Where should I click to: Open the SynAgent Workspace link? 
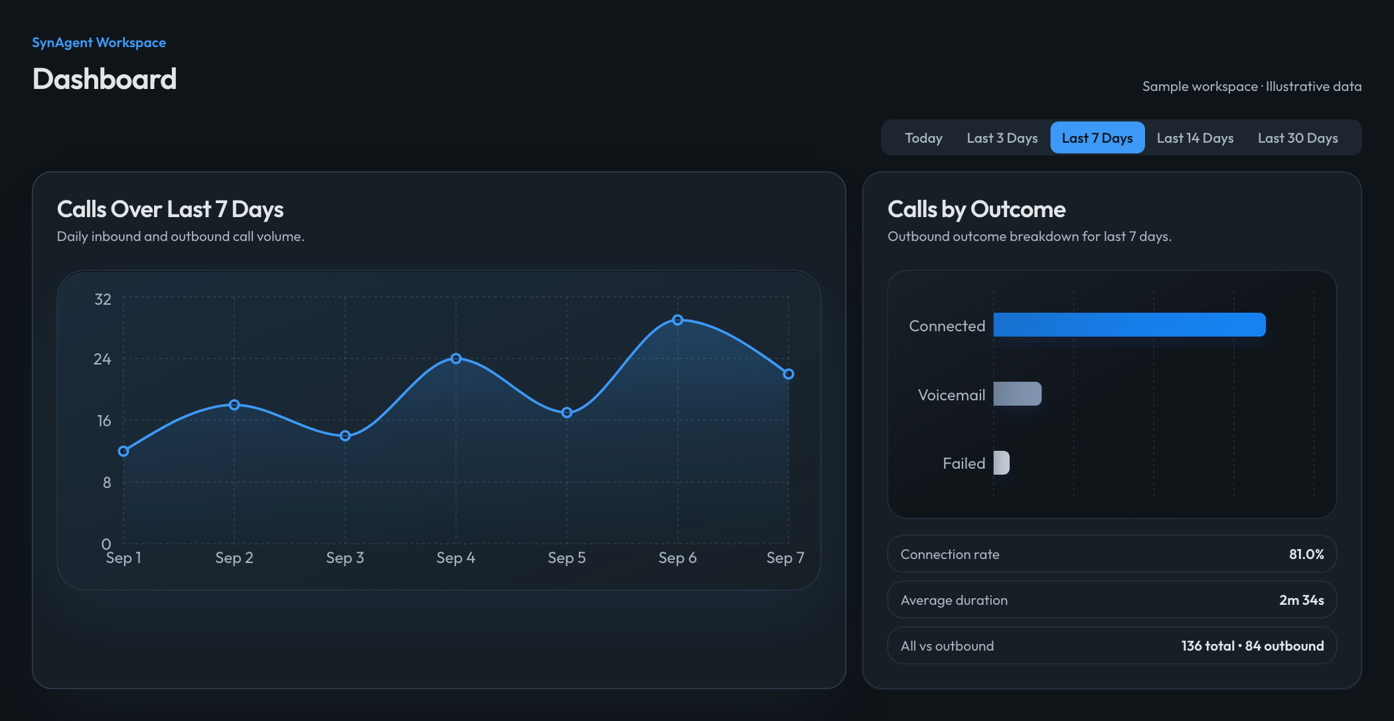[99, 42]
